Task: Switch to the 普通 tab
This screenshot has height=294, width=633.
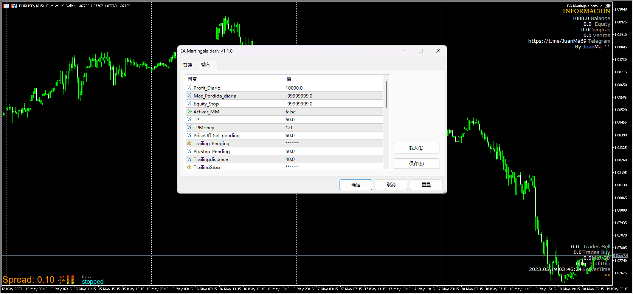Action: 188,65
